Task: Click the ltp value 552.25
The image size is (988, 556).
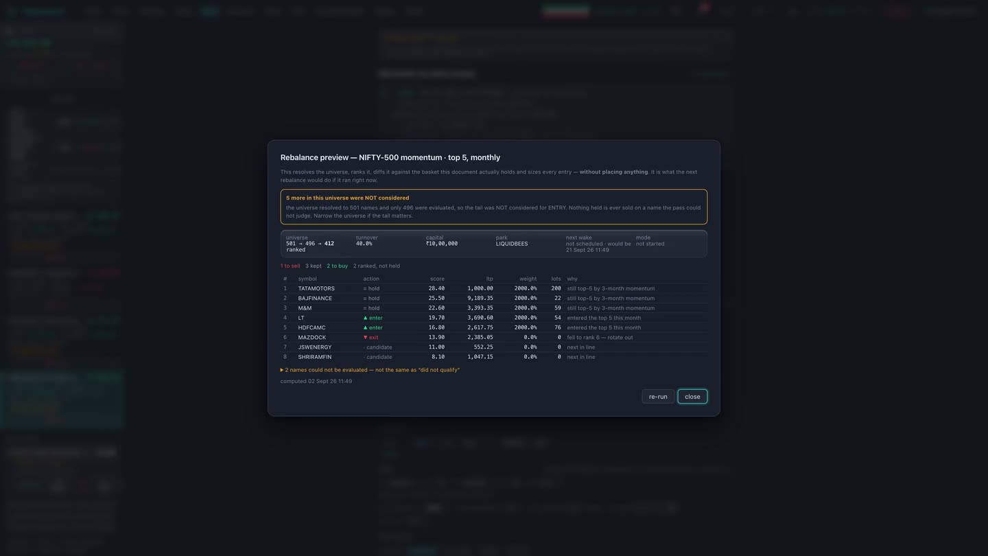Action: click(484, 347)
